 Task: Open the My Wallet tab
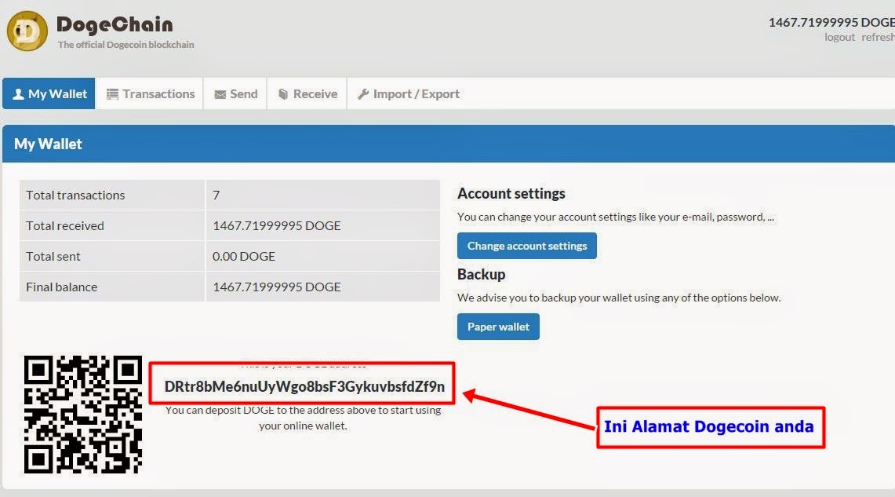tap(49, 93)
